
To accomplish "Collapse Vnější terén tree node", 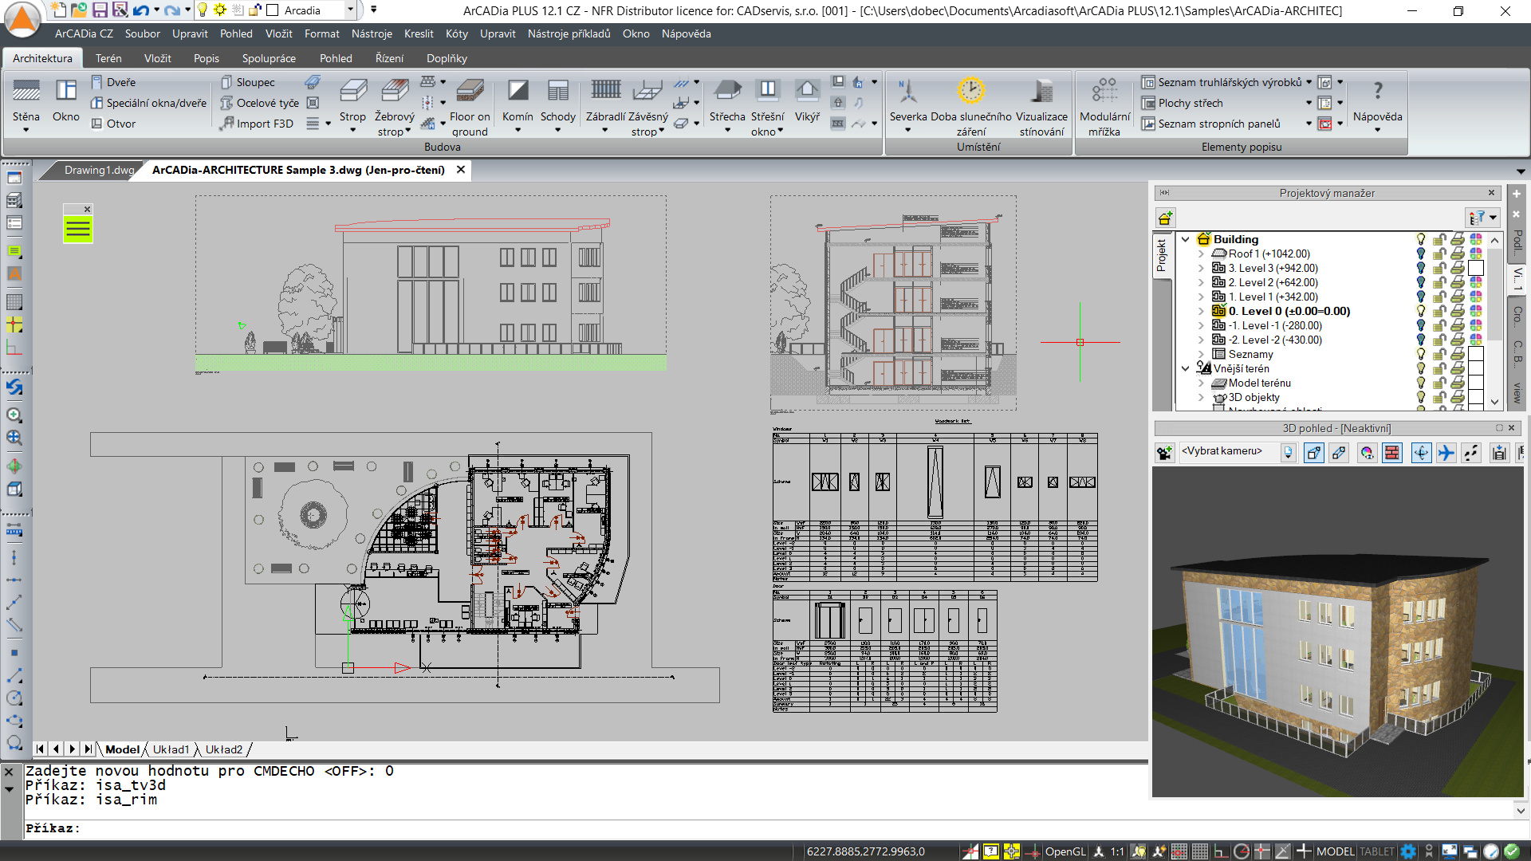I will click(x=1186, y=368).
